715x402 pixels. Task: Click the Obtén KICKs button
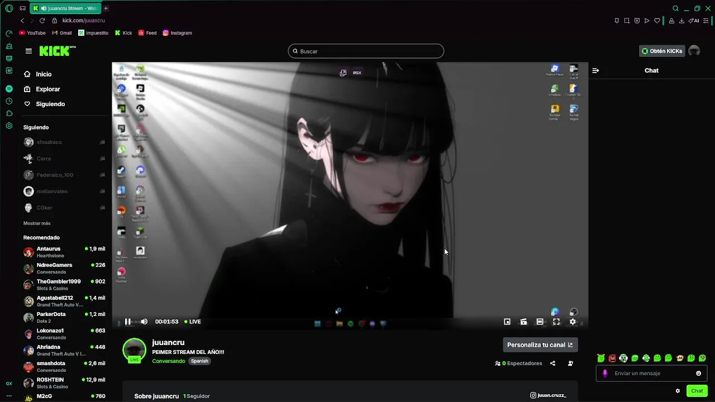pyautogui.click(x=662, y=51)
